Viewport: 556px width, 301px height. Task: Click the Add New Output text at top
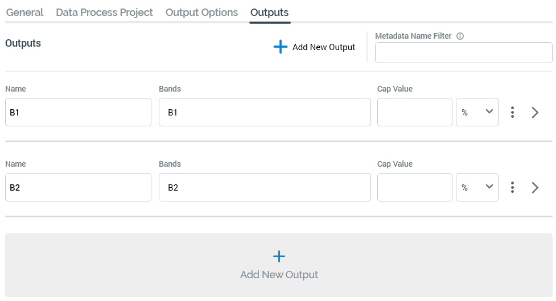[323, 47]
